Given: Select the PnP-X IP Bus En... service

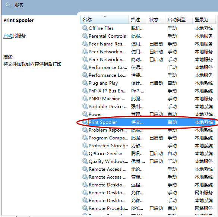Looking at the screenshot, I should click(x=148, y=91).
